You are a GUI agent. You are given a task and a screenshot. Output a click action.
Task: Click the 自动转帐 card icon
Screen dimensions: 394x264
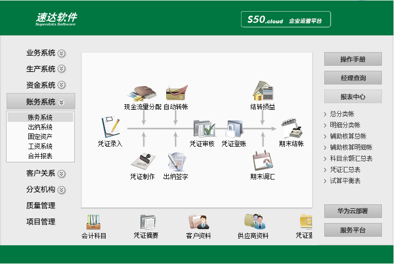(x=177, y=93)
